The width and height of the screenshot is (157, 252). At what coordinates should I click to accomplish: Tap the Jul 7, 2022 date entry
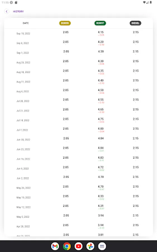click(x=22, y=130)
